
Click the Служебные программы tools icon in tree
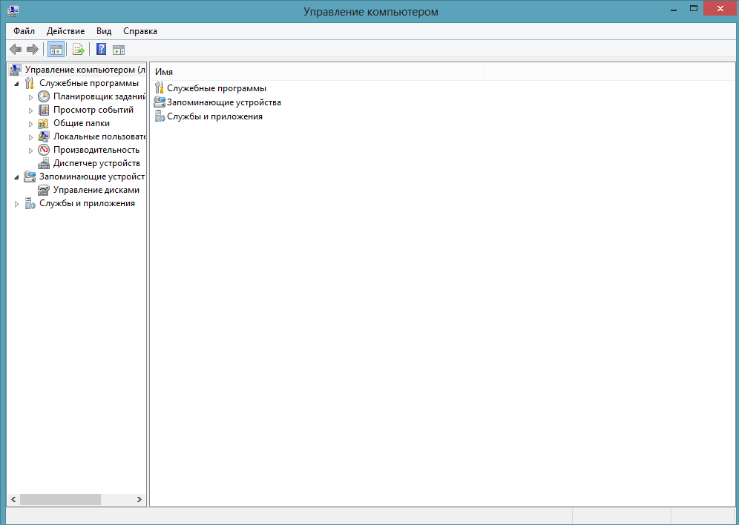point(29,83)
